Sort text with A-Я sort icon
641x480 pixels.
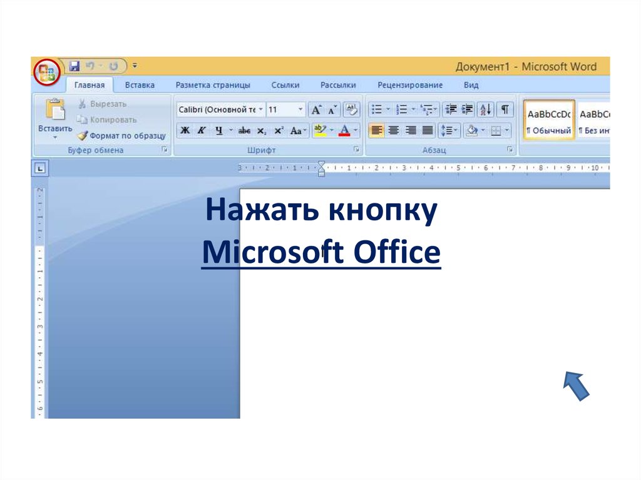(x=486, y=109)
